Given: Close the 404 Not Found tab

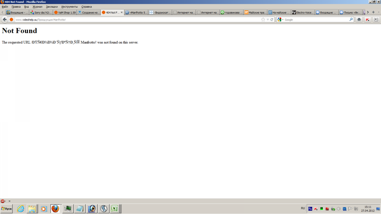Looking at the screenshot, I should [x=122, y=12].
